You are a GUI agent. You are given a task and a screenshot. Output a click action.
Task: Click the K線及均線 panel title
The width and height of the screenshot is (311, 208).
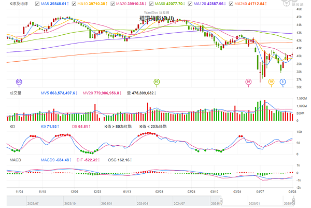(19, 4)
